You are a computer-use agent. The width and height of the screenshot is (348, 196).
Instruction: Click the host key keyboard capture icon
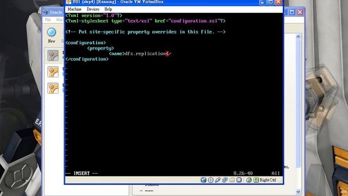point(256,180)
